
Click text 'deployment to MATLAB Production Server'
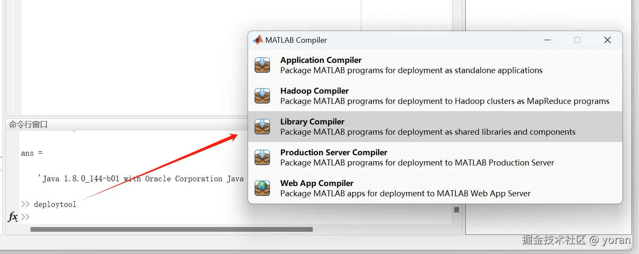476,163
